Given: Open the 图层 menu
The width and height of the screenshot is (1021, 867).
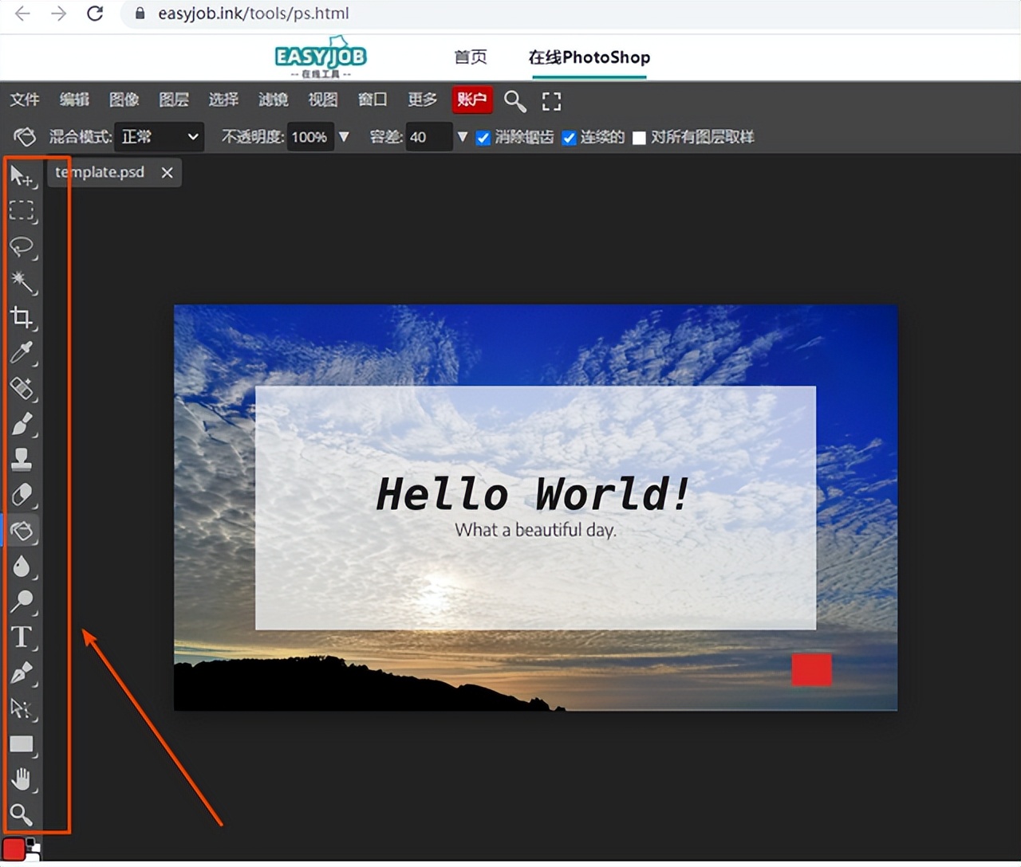Looking at the screenshot, I should [x=174, y=100].
